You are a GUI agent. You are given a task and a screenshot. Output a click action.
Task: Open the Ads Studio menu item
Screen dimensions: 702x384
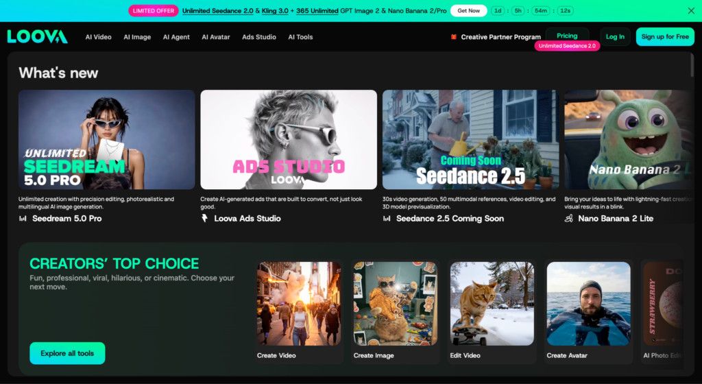coord(258,37)
